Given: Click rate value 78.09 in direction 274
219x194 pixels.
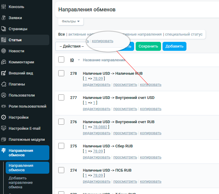Looking at the screenshot, I should [x=98, y=175].
